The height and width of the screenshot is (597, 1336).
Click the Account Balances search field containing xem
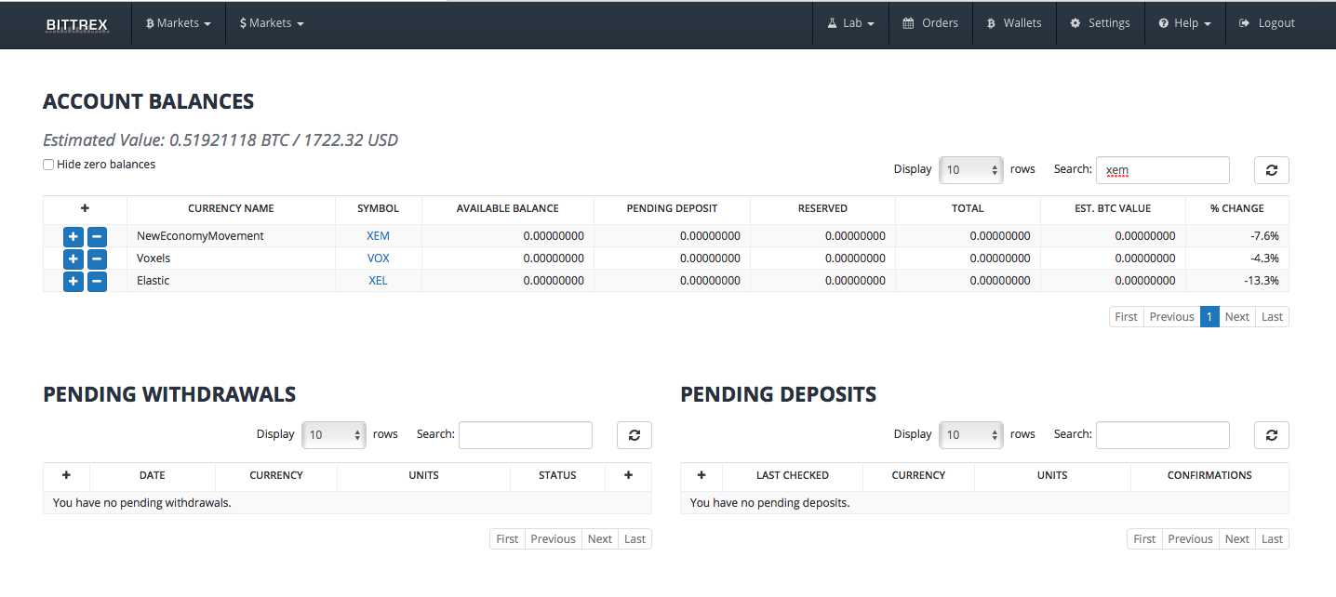(x=1163, y=170)
